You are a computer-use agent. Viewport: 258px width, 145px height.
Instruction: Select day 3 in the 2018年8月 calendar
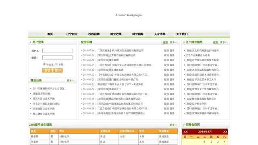pyautogui.click(x=218, y=142)
